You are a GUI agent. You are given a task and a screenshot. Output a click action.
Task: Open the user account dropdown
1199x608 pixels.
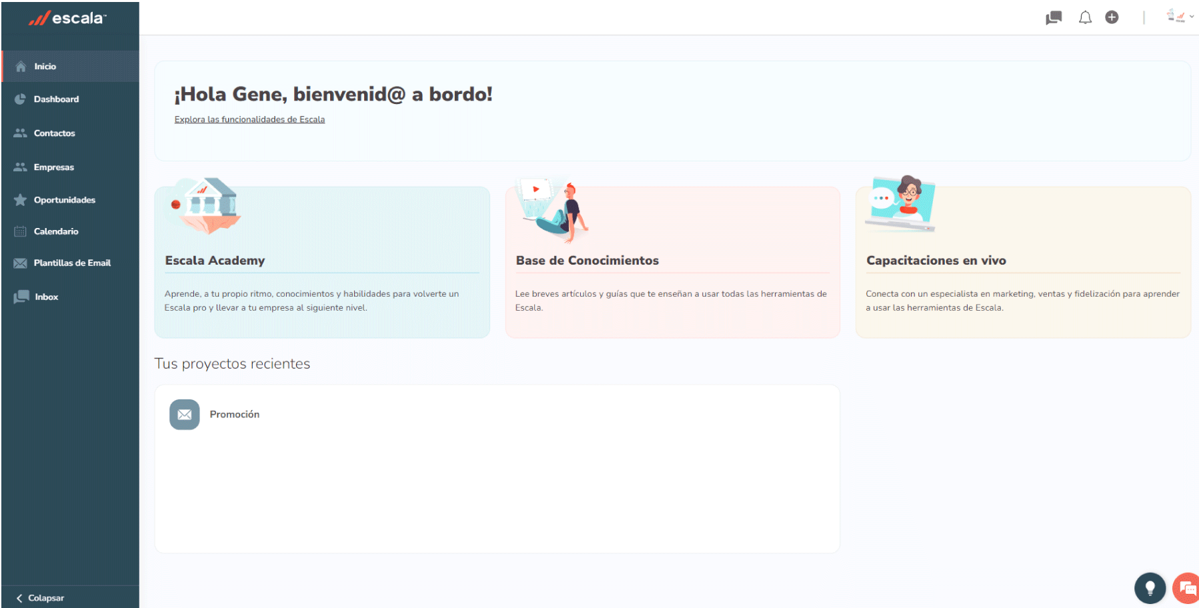click(1180, 17)
